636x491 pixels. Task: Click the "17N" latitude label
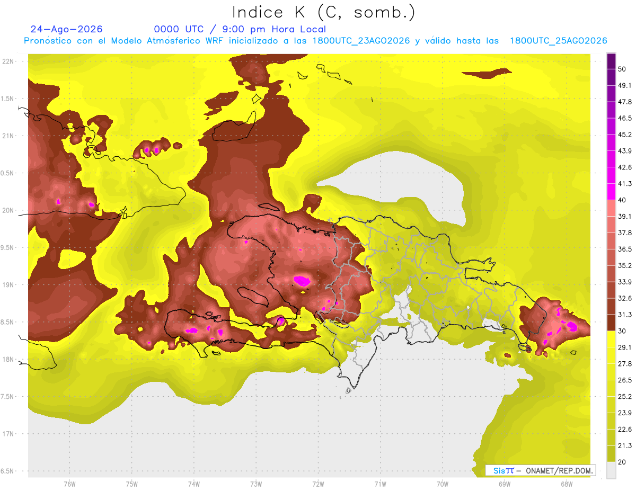pos(8,434)
